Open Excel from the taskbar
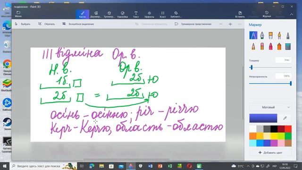This screenshot has width=302, height=170. pos(170,166)
